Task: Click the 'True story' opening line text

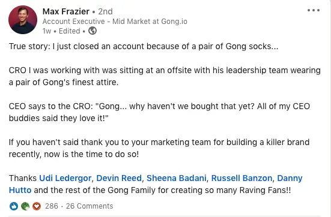Action: point(144,46)
